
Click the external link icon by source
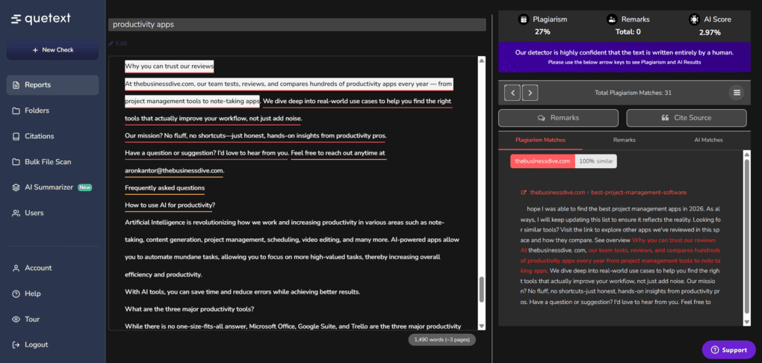(524, 193)
